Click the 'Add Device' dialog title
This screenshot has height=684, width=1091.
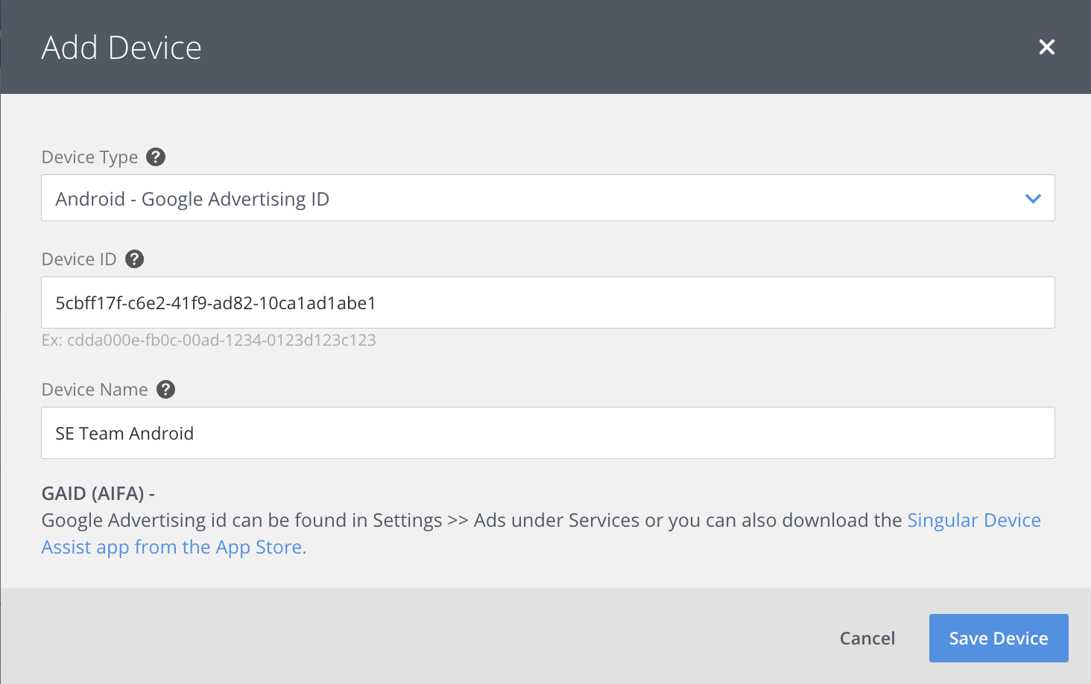click(121, 48)
